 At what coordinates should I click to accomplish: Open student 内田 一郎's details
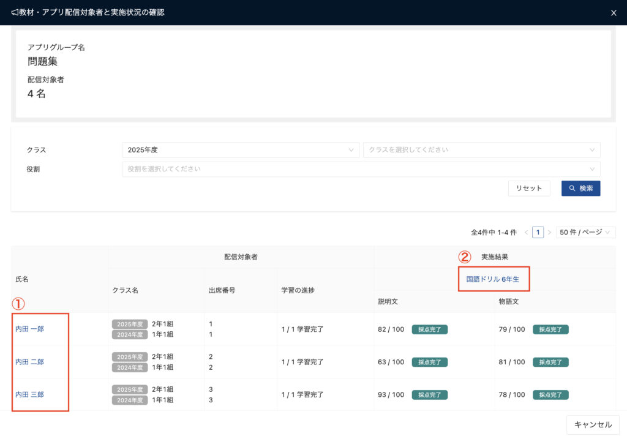(29, 329)
